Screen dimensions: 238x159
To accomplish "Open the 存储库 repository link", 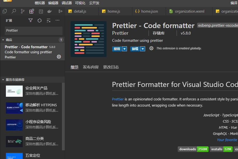I will 159,33.
